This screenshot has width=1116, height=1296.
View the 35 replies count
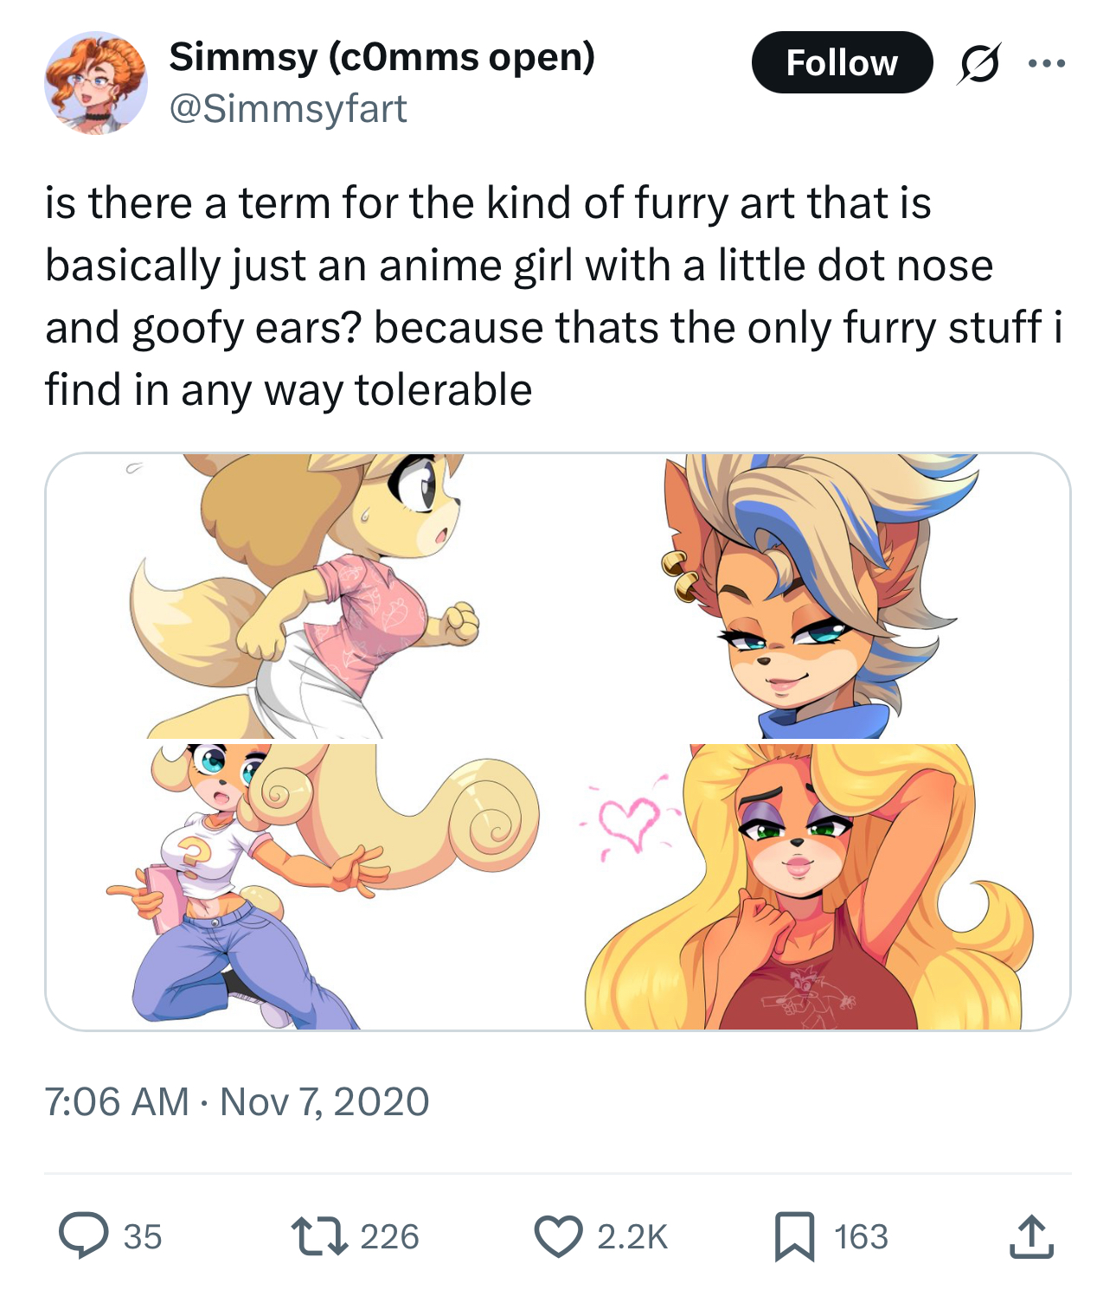tap(143, 1236)
